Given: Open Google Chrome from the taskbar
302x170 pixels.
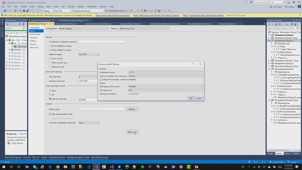Looking at the screenshot, I should click(x=58, y=167).
